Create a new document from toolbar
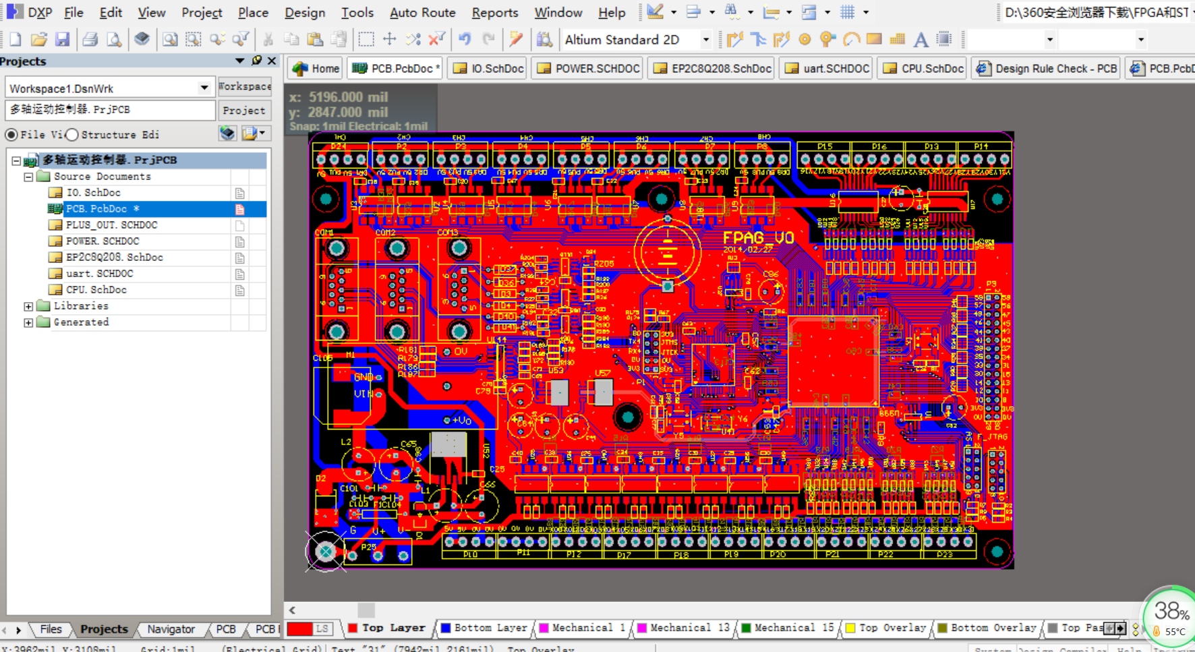Screen dimensions: 1195x652 [16, 40]
